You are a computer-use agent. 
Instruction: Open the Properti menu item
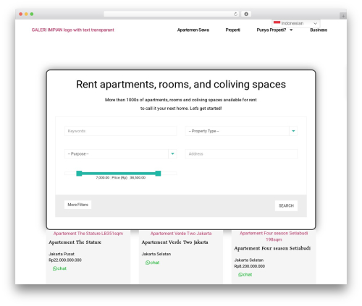232,30
